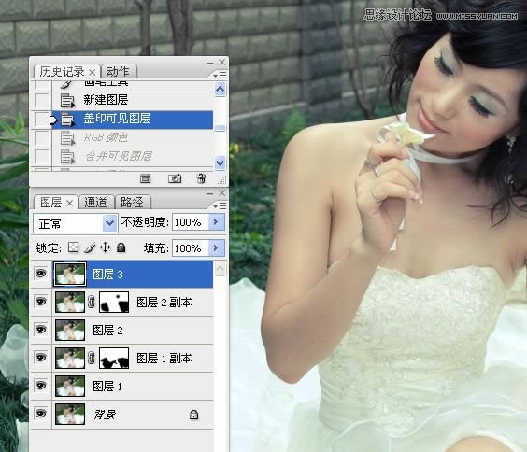
Task: Click the history panel scroll down arrow
Action: (x=221, y=162)
